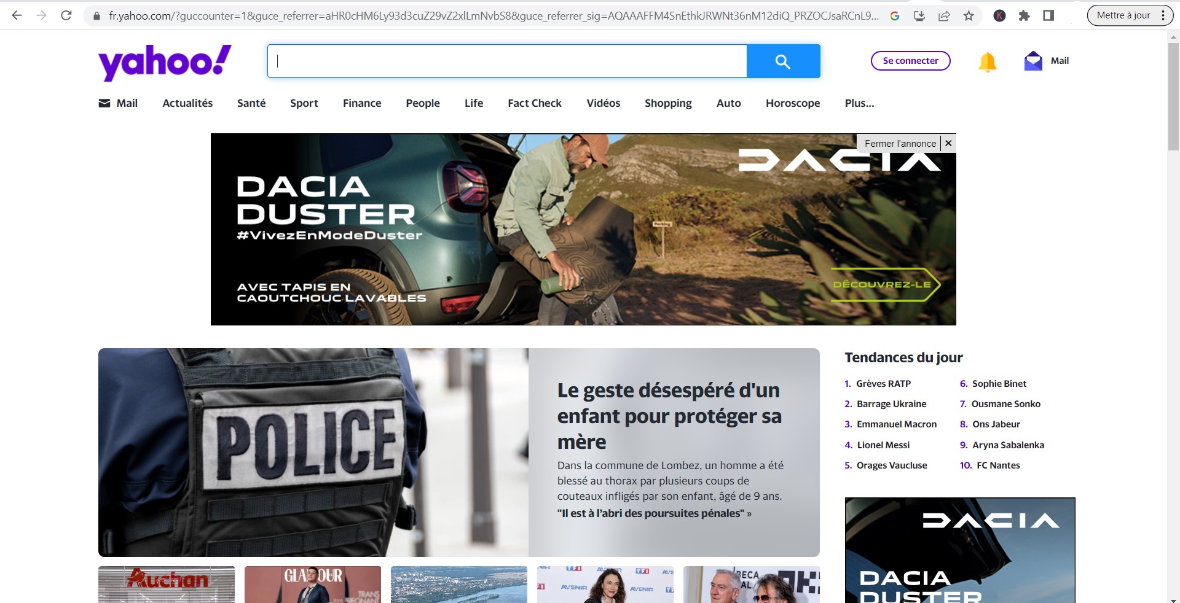Image resolution: width=1180 pixels, height=603 pixels.
Task: Open the Horoscope section
Action: pyautogui.click(x=793, y=103)
